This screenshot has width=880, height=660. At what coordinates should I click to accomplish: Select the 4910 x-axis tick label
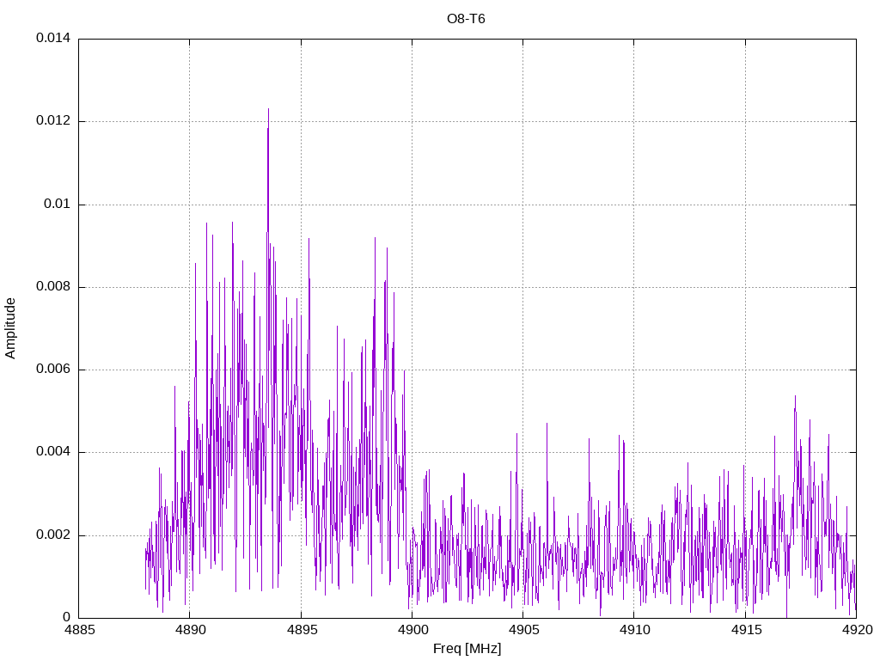[x=633, y=631]
